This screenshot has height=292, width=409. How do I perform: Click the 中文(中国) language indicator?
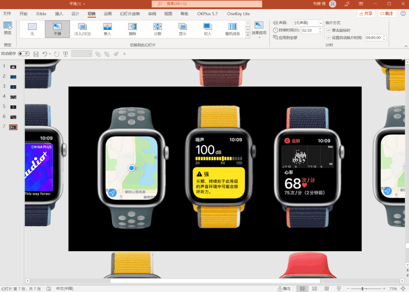pos(65,289)
